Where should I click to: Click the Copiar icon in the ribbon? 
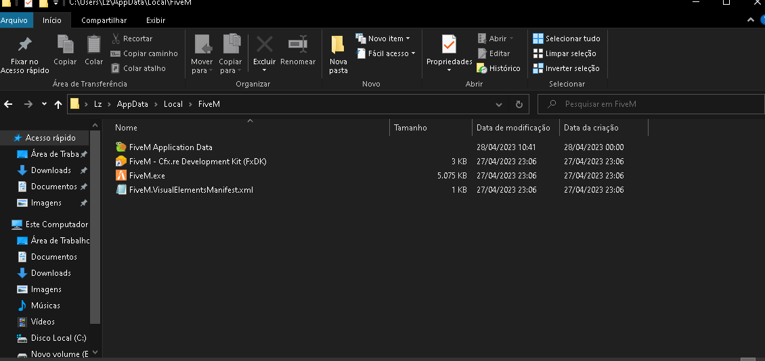point(65,45)
